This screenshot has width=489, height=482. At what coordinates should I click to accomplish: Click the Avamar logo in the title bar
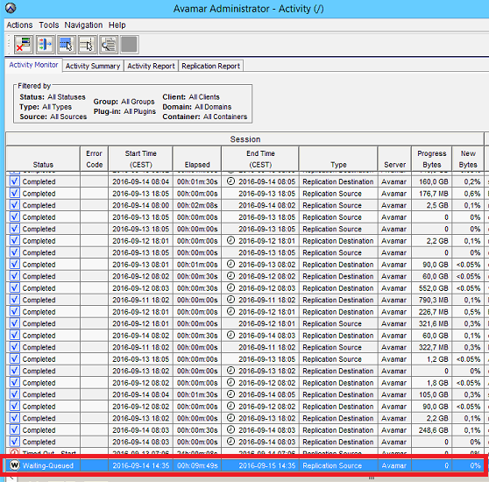click(x=11, y=8)
